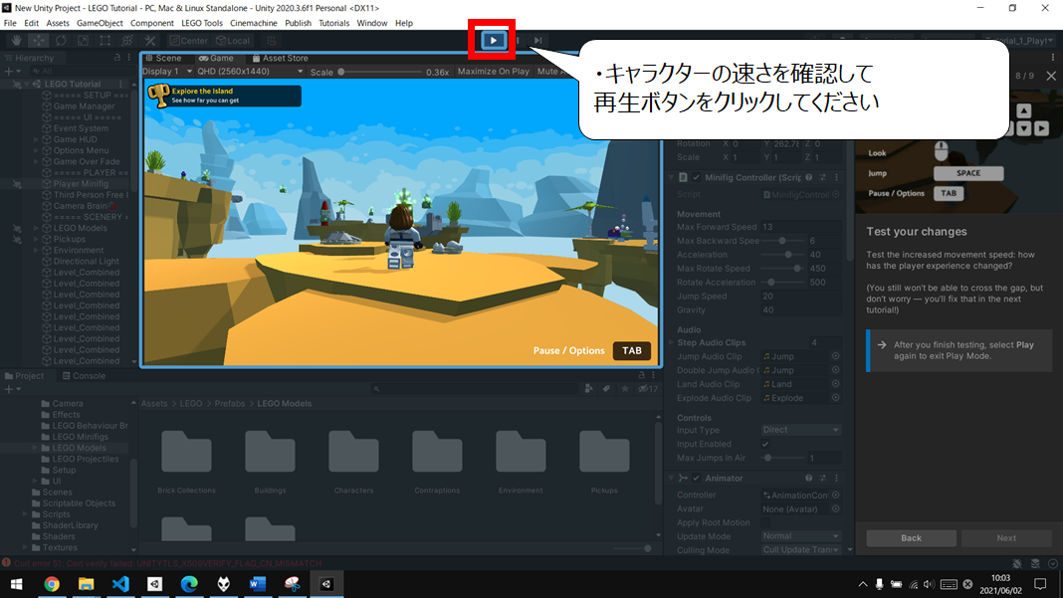This screenshot has width=1063, height=598.
Task: Open the Display 1 dropdown
Action: click(167, 72)
